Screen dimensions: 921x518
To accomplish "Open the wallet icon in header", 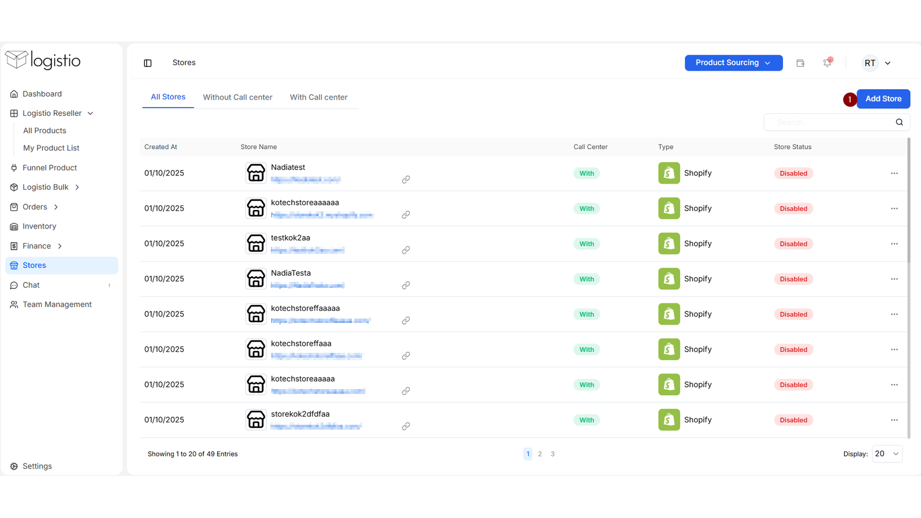I will (800, 63).
